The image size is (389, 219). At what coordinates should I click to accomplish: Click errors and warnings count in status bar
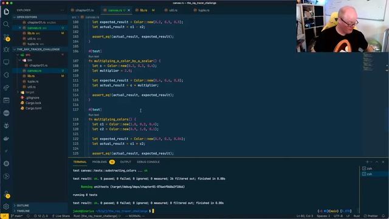41,216
